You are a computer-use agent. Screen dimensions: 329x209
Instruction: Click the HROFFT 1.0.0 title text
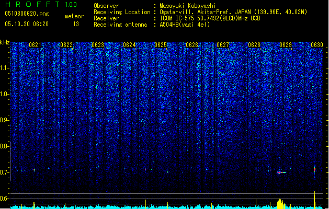click(x=41, y=4)
